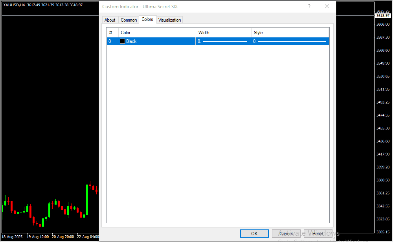
Task: Click the Cancel button
Action: (286, 234)
